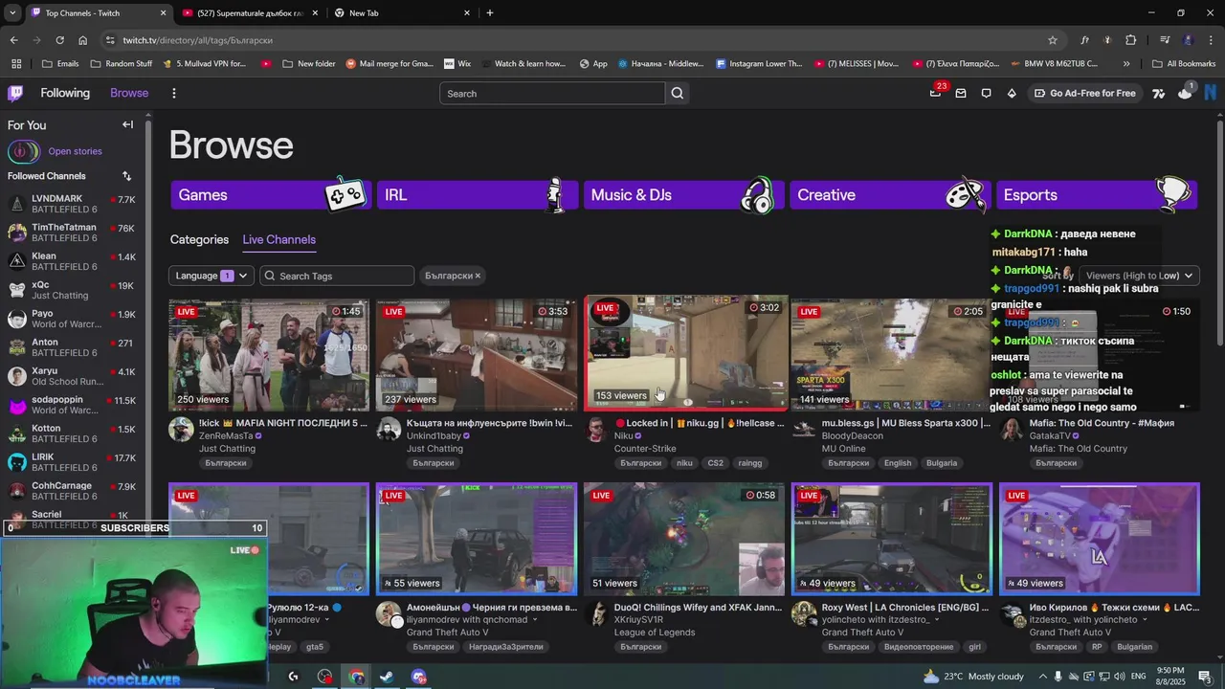Open the Viewers (High to Low) sort dropdown
The image size is (1225, 689).
point(1139,276)
